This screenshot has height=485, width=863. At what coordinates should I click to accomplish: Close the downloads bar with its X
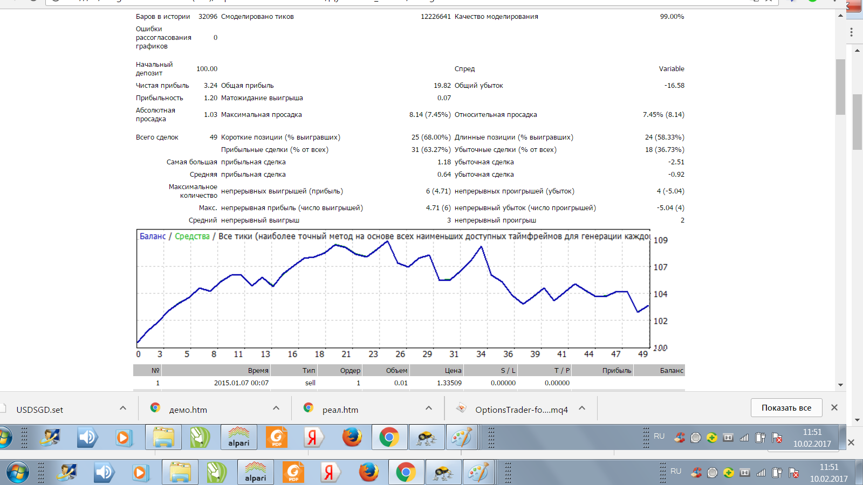click(834, 407)
